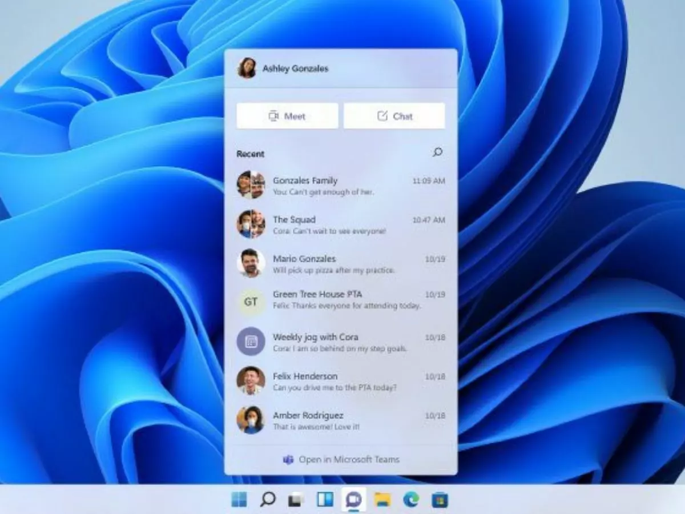Viewport: 685px width, 514px height.
Task: Open the Chat app from the taskbar
Action: point(353,498)
